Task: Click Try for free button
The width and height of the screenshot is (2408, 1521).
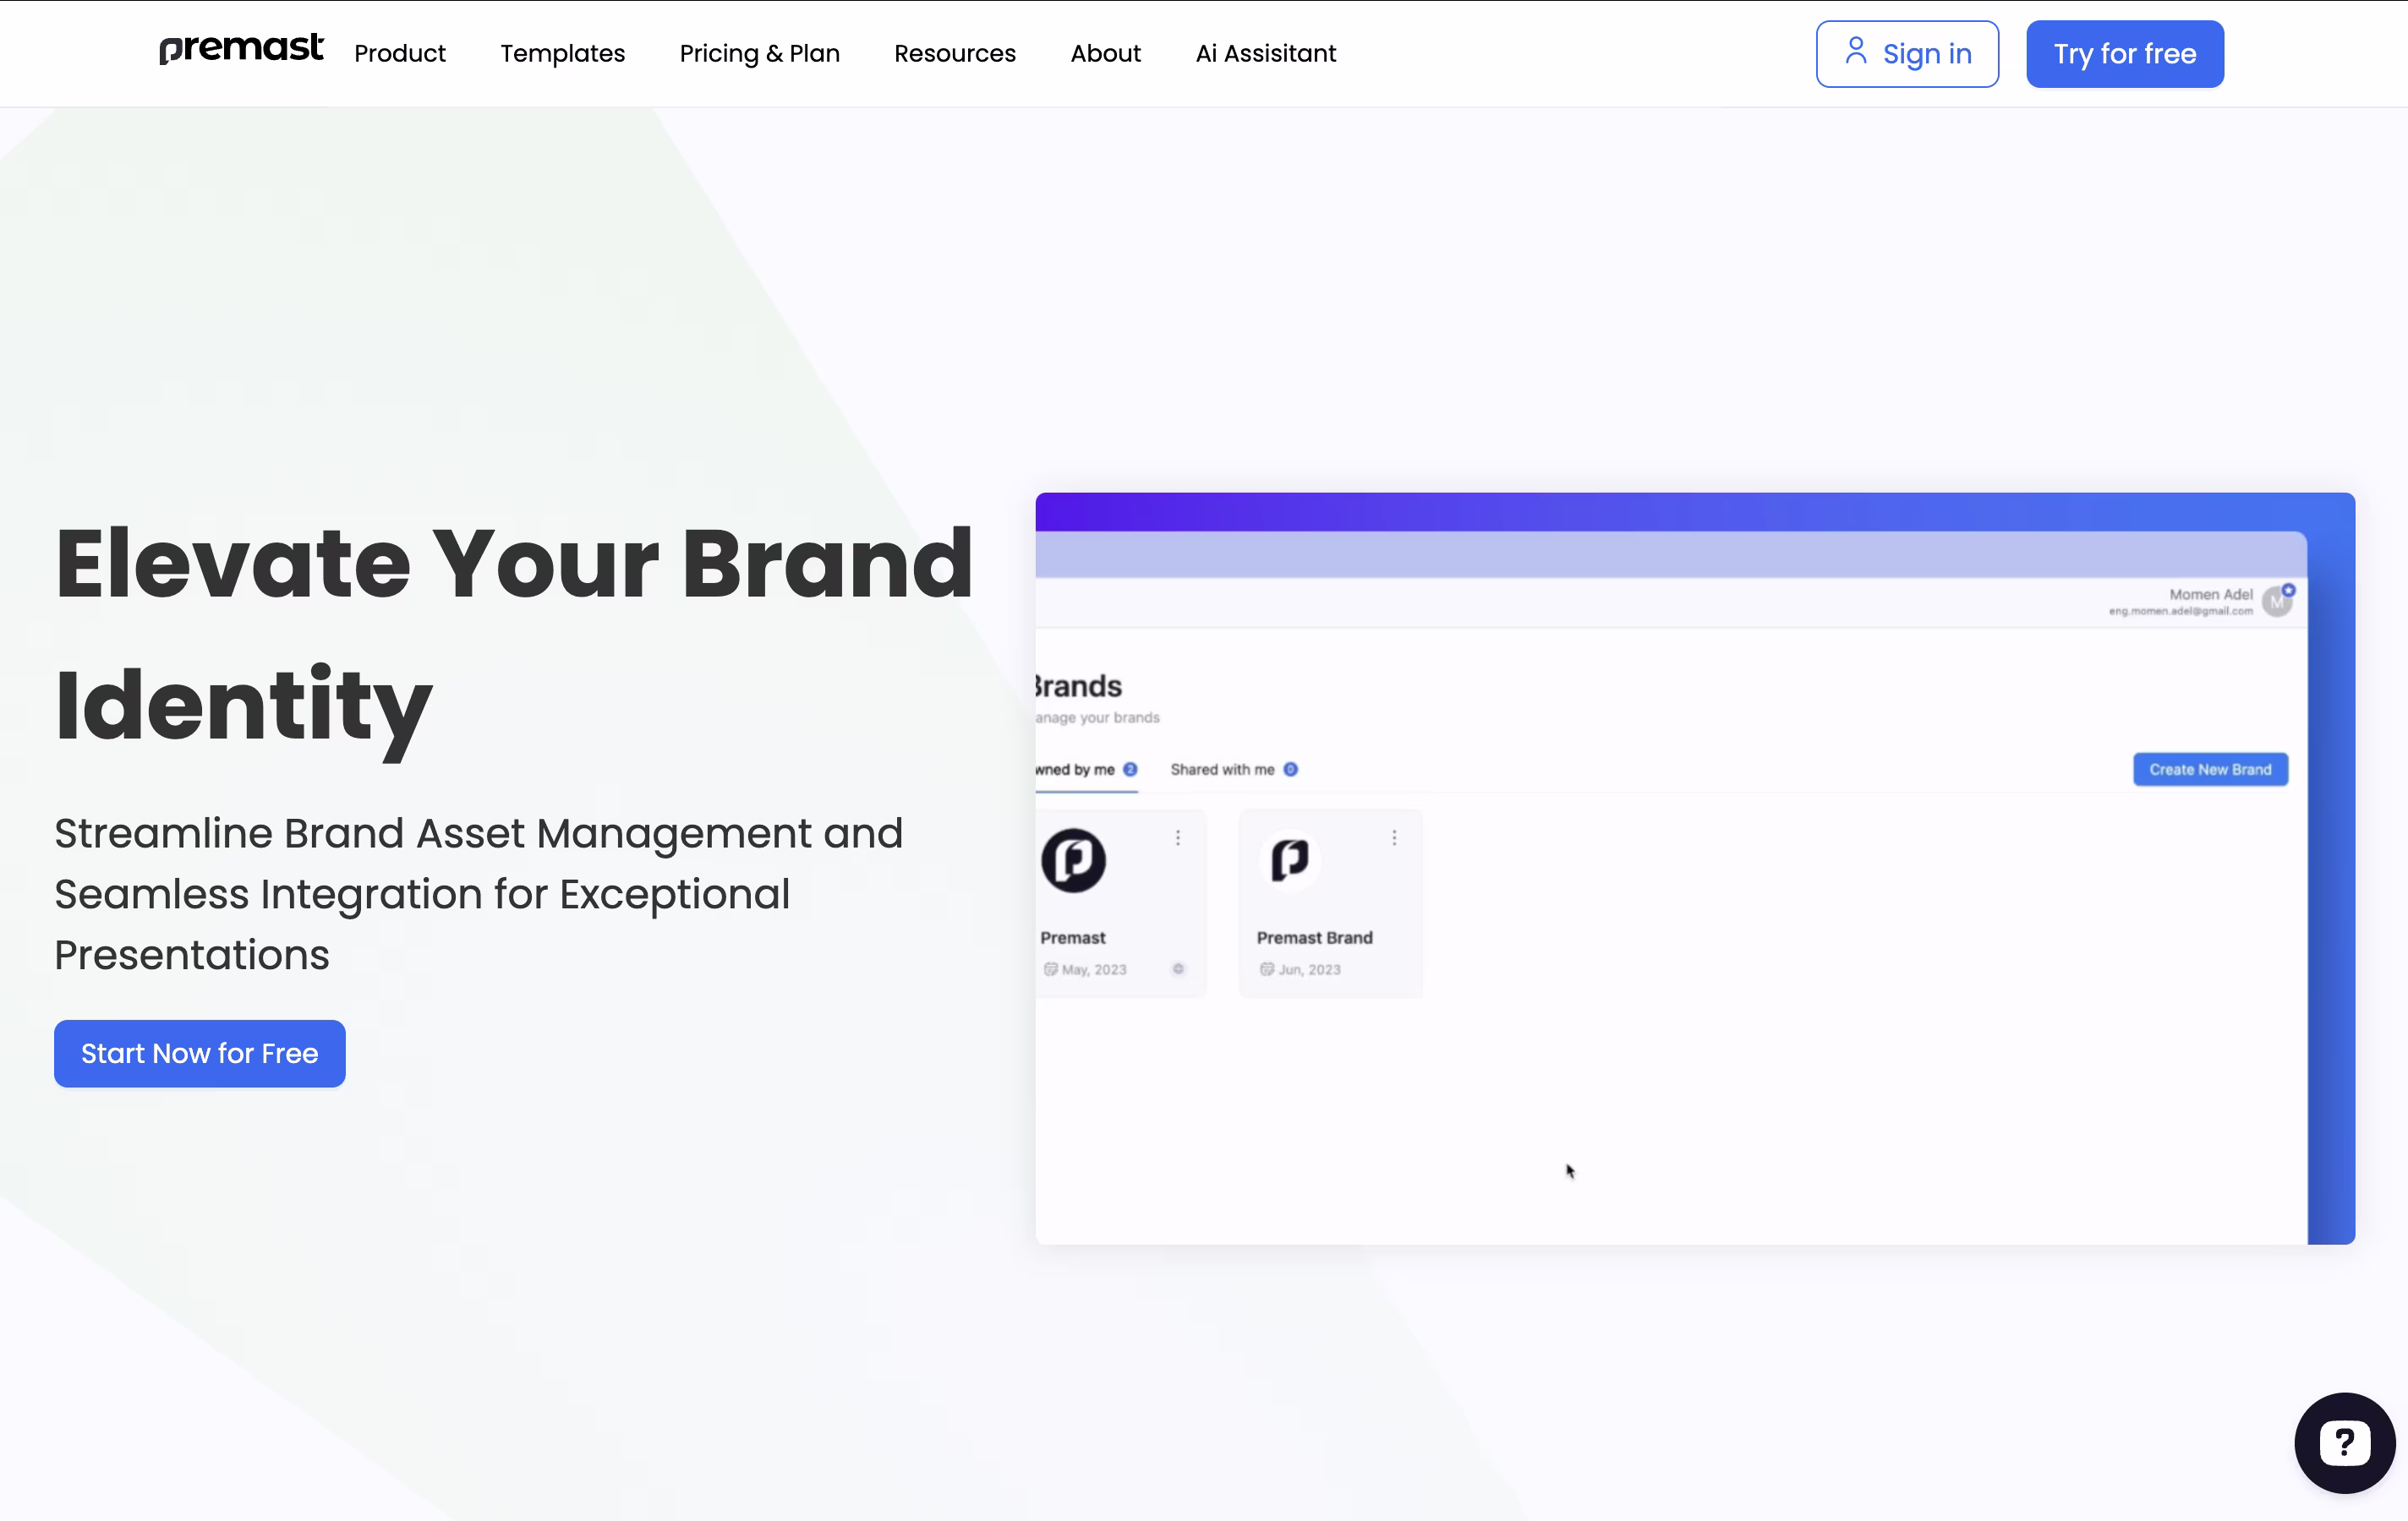Action: coord(2125,54)
